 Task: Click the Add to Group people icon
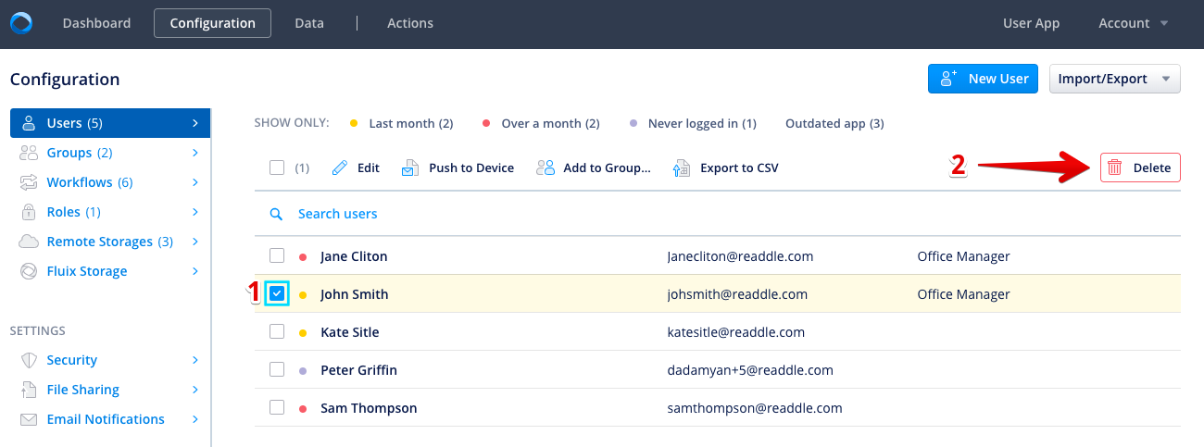click(x=546, y=168)
